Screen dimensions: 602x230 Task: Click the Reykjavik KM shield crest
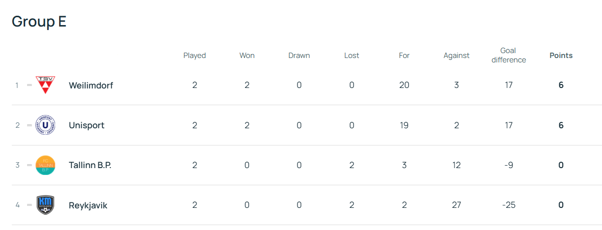(x=46, y=205)
